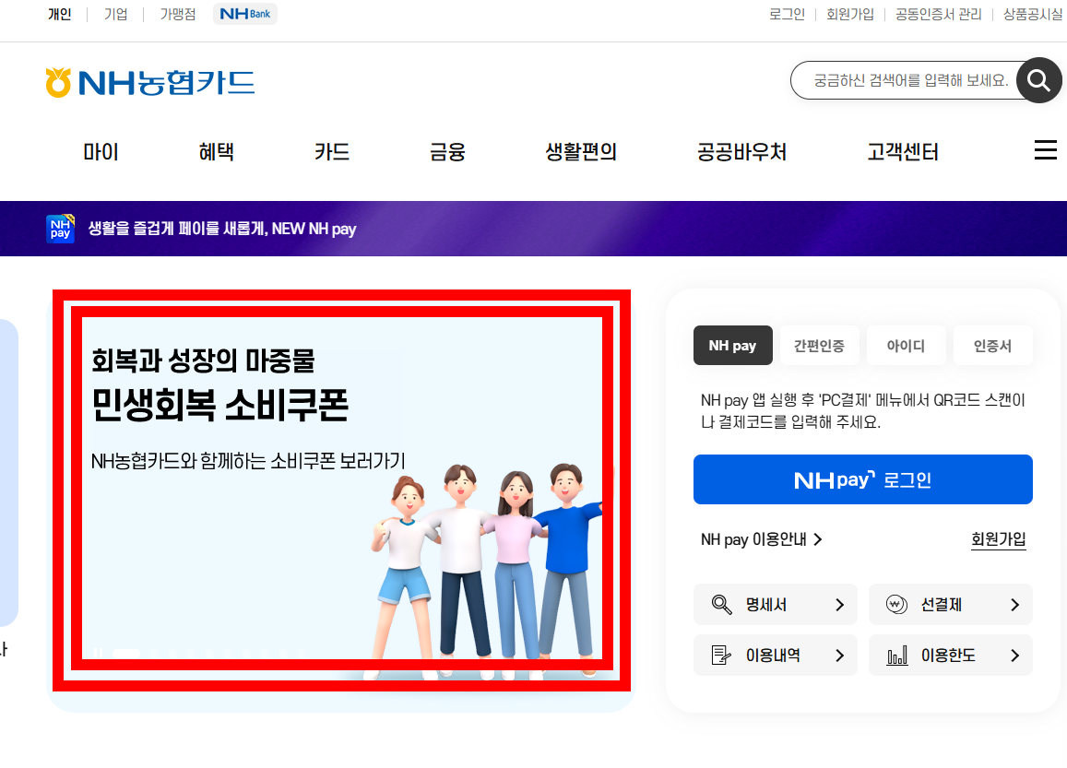Click the chevron on 이용한도 button
This screenshot has height=768, width=1067.
click(x=1015, y=656)
